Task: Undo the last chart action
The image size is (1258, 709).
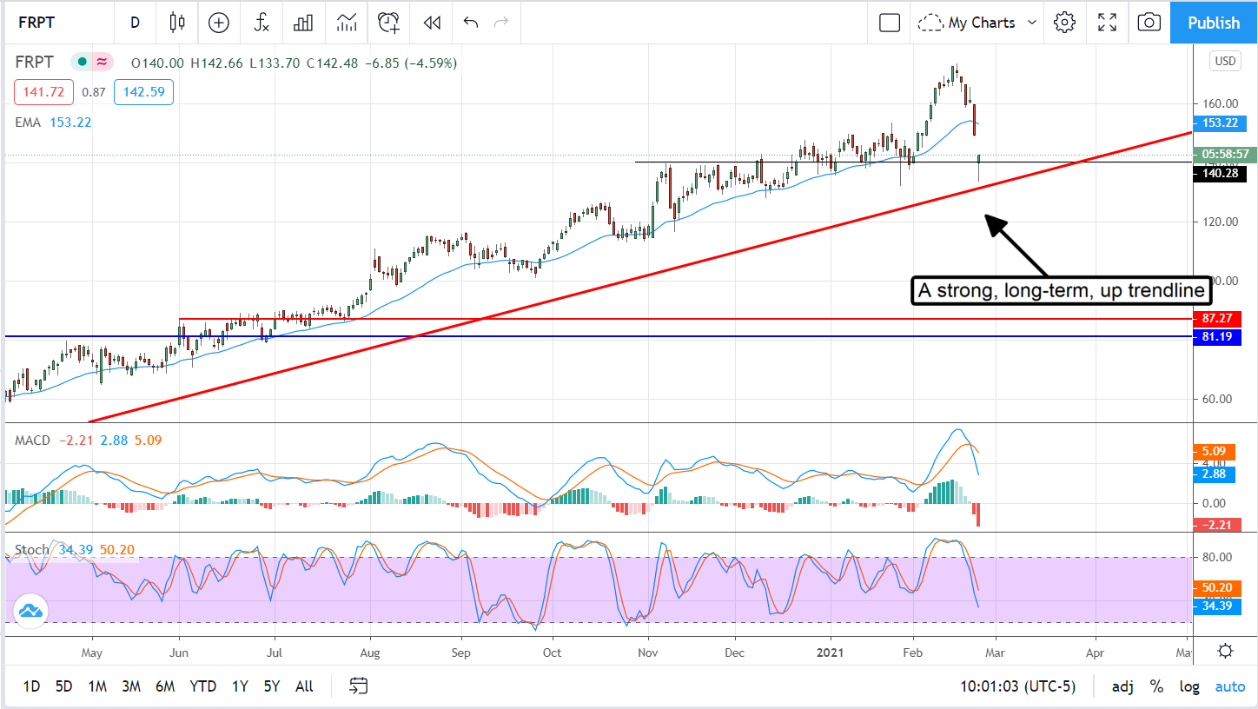Action: [x=471, y=23]
